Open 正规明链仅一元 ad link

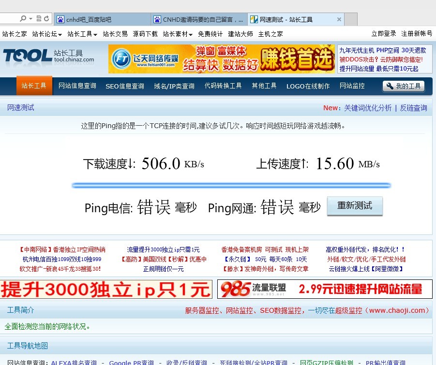coord(163,269)
